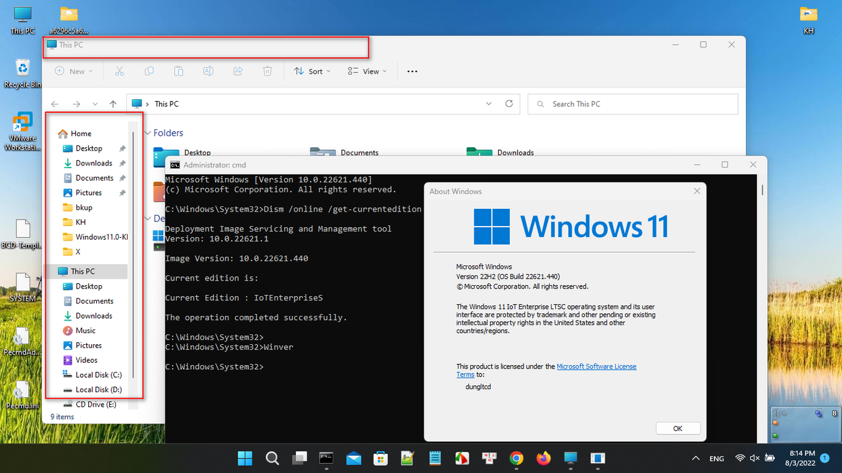Open Local Disk (D:) in navigation pane

click(x=99, y=390)
